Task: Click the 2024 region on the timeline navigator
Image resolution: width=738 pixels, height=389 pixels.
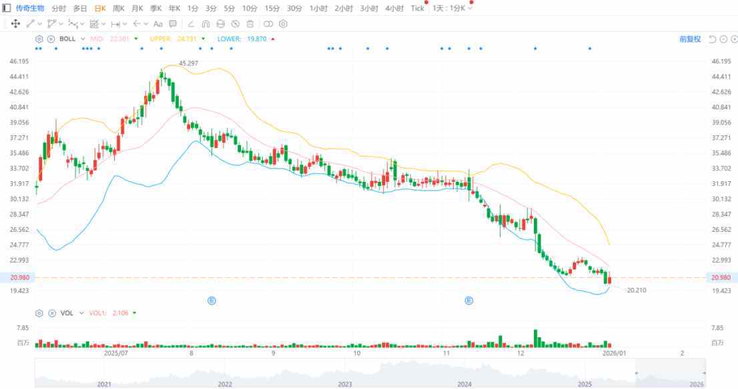Action: click(x=464, y=384)
